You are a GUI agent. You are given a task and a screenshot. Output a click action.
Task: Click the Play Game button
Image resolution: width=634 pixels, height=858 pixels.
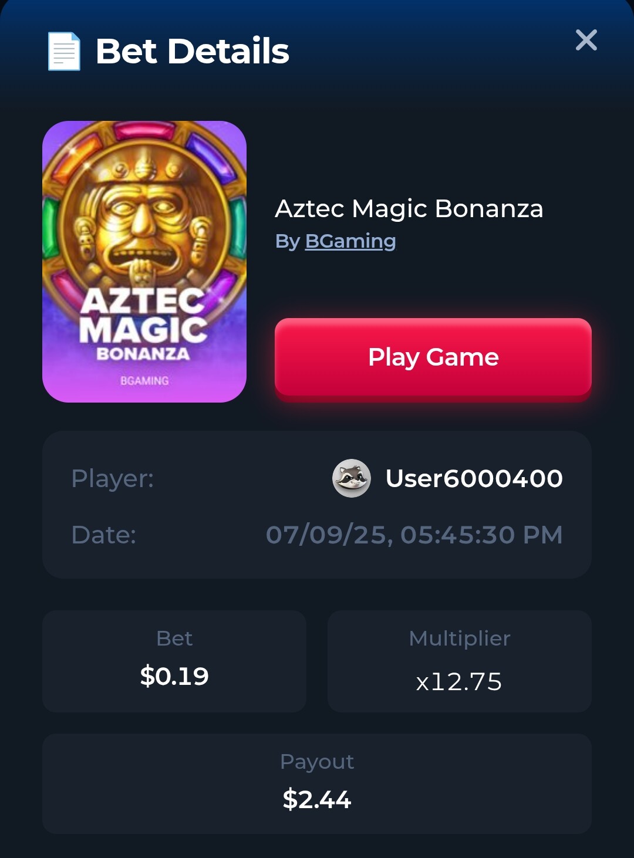[x=433, y=357]
